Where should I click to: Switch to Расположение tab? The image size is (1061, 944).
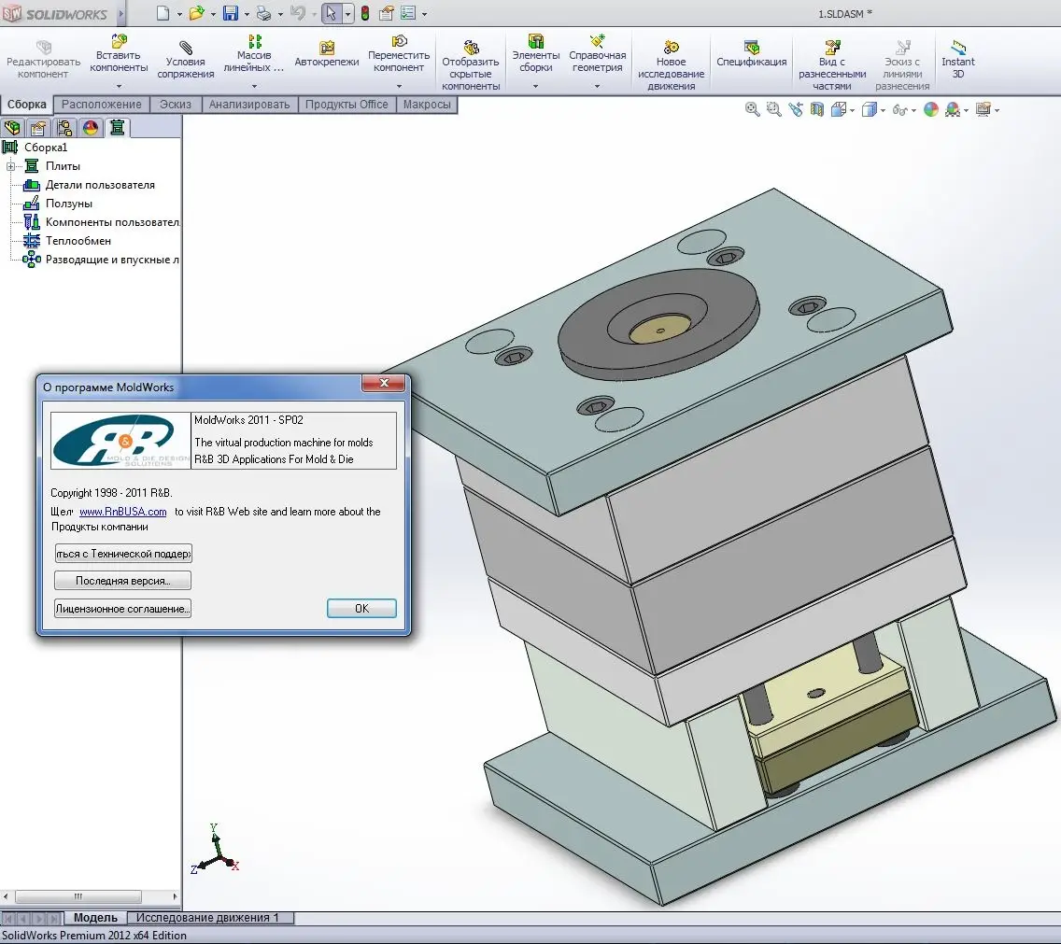[102, 105]
